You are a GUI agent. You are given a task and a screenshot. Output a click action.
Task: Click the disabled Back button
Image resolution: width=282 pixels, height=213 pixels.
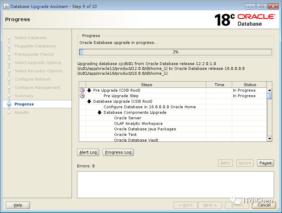(x=186, y=205)
